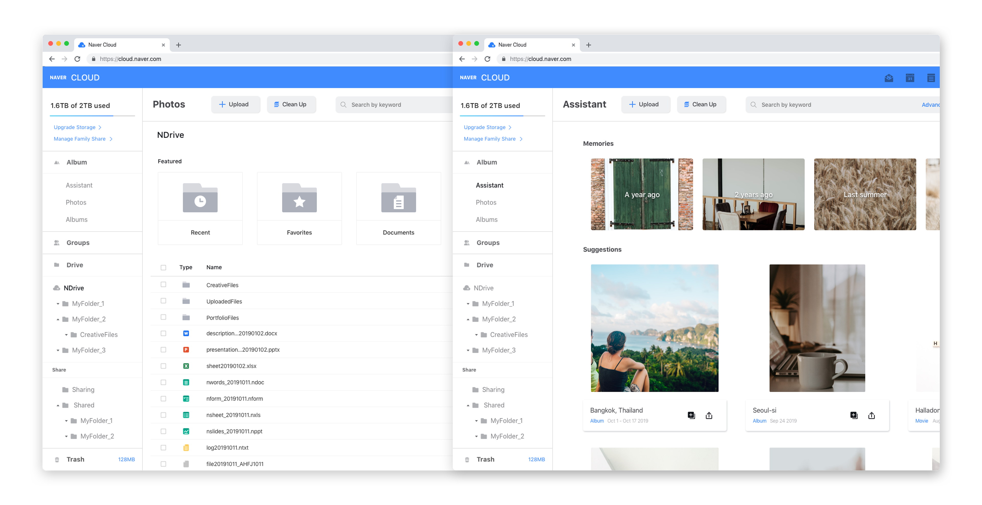The width and height of the screenshot is (982, 505).
Task: Click the NDrive cloud icon in right sidebar
Action: click(x=467, y=288)
